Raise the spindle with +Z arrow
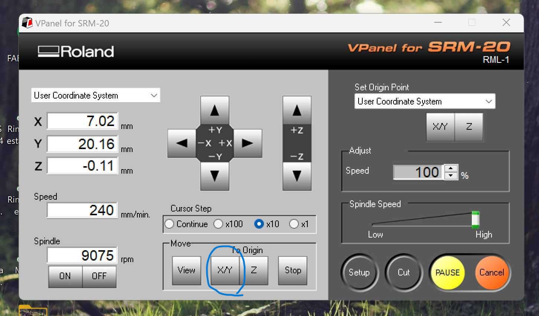The image size is (539, 316). click(297, 110)
